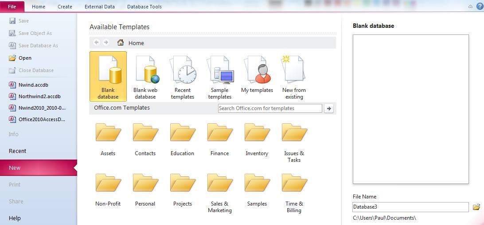Click Open in the File menu

[x=25, y=58]
